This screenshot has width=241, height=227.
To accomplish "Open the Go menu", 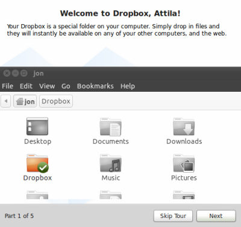I will coord(66,86).
